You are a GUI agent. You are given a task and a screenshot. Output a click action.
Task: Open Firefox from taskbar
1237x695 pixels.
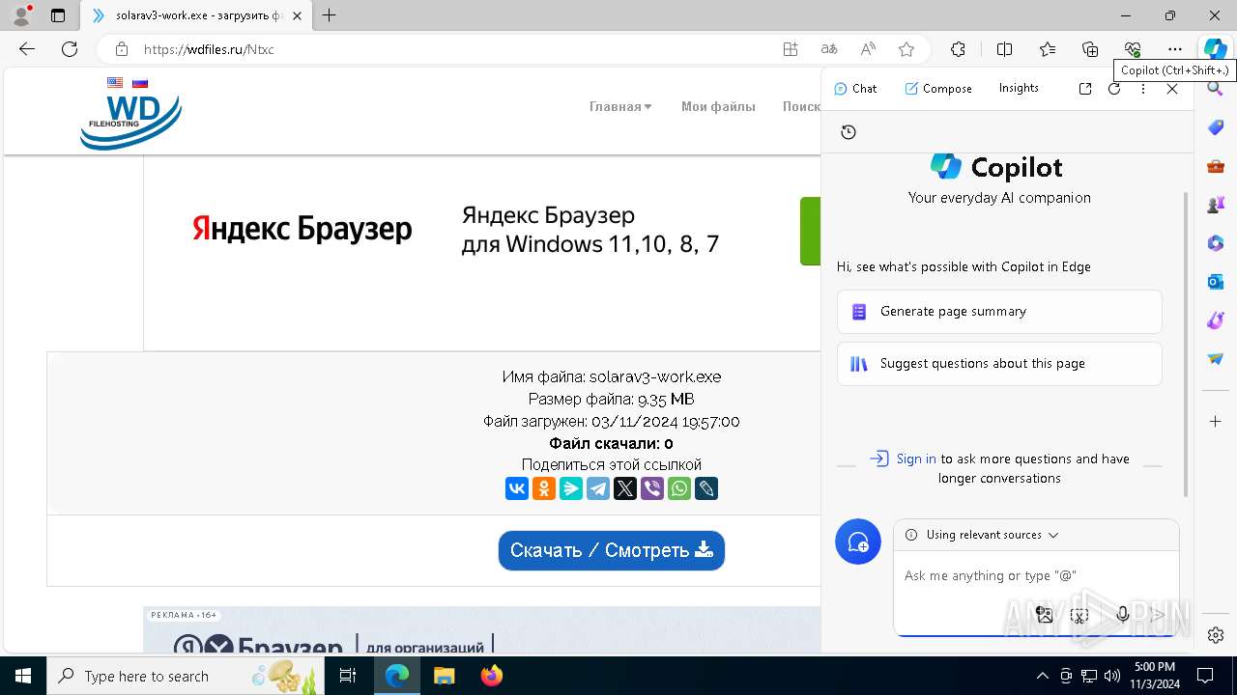tap(492, 676)
